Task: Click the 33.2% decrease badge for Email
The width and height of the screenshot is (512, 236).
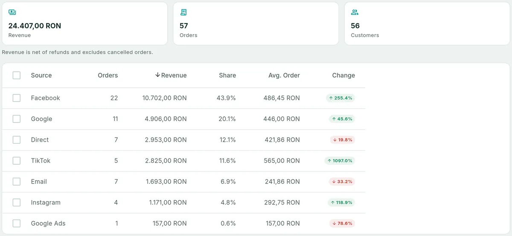Action: pos(342,181)
